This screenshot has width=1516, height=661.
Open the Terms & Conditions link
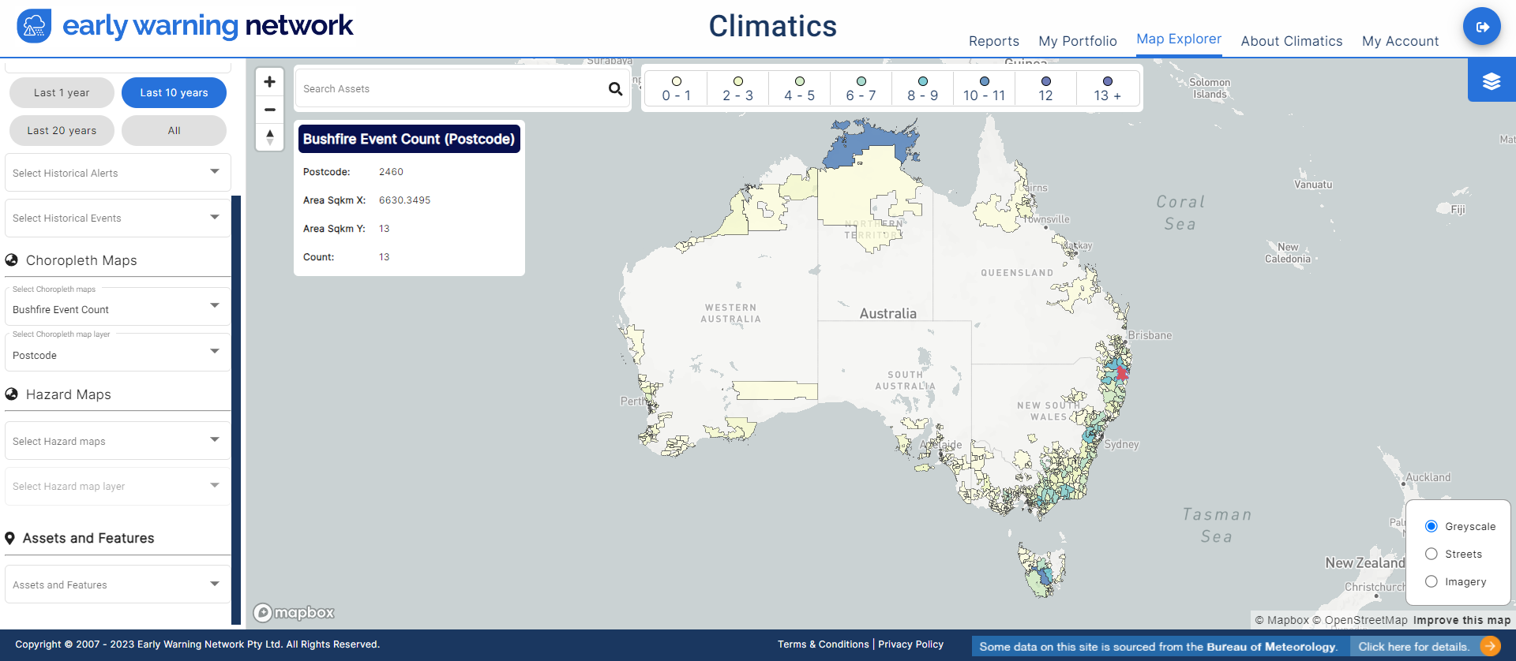823,644
